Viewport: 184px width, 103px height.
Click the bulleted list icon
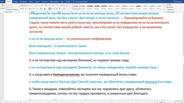tap(50, 6)
